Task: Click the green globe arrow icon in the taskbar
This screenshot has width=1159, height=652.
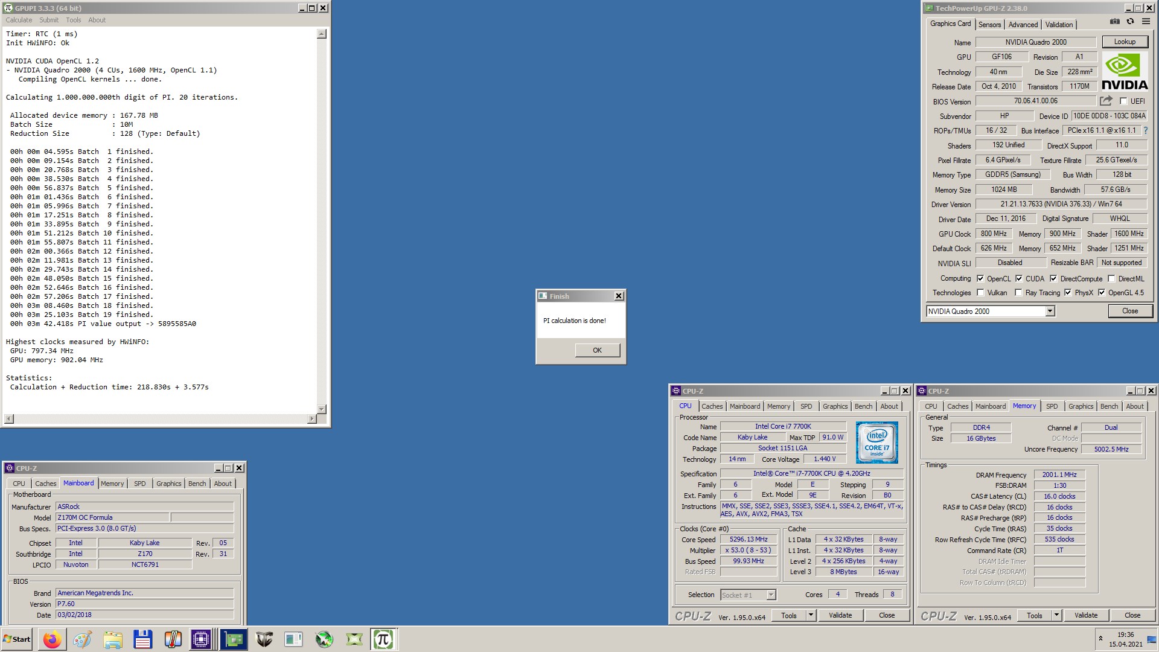Action: pos(324,639)
